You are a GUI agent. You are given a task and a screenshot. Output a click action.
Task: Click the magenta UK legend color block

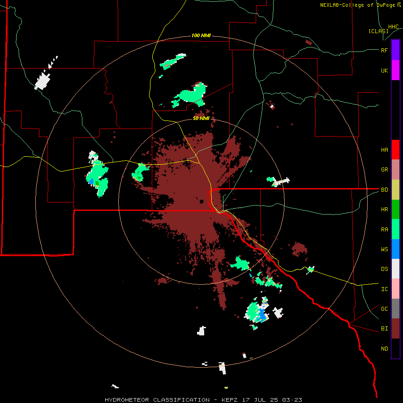(x=395, y=70)
